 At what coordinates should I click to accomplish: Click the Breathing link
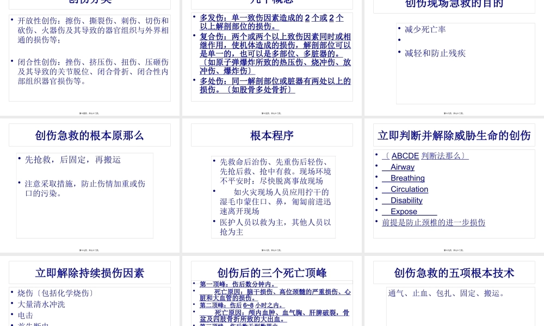pyautogui.click(x=407, y=178)
